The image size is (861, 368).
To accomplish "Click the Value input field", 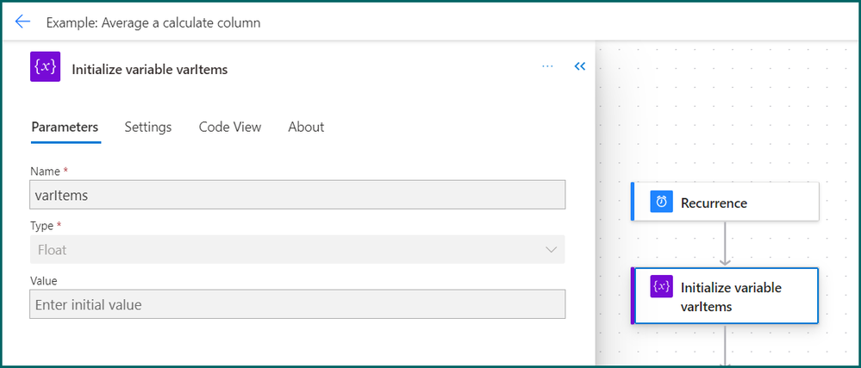I will tap(297, 304).
